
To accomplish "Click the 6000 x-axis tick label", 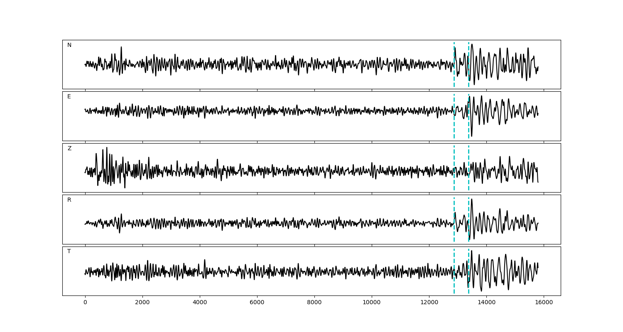I will coord(257,303).
